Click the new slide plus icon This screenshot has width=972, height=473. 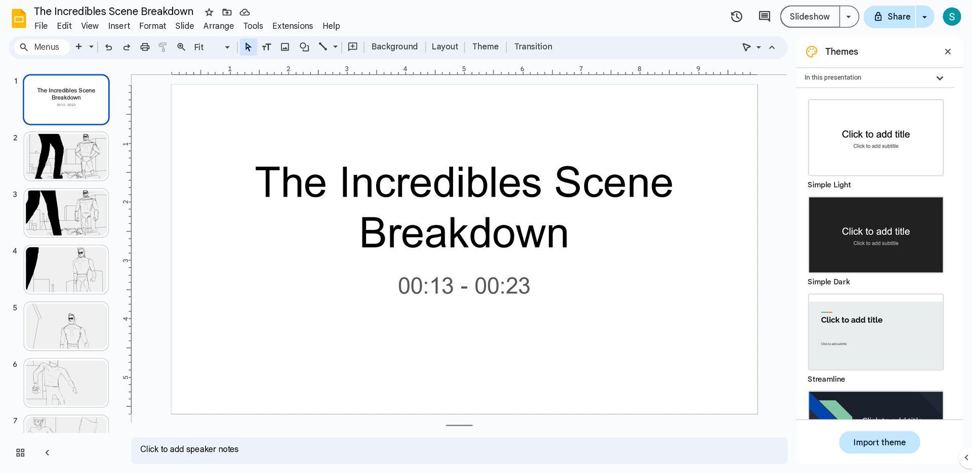(78, 46)
